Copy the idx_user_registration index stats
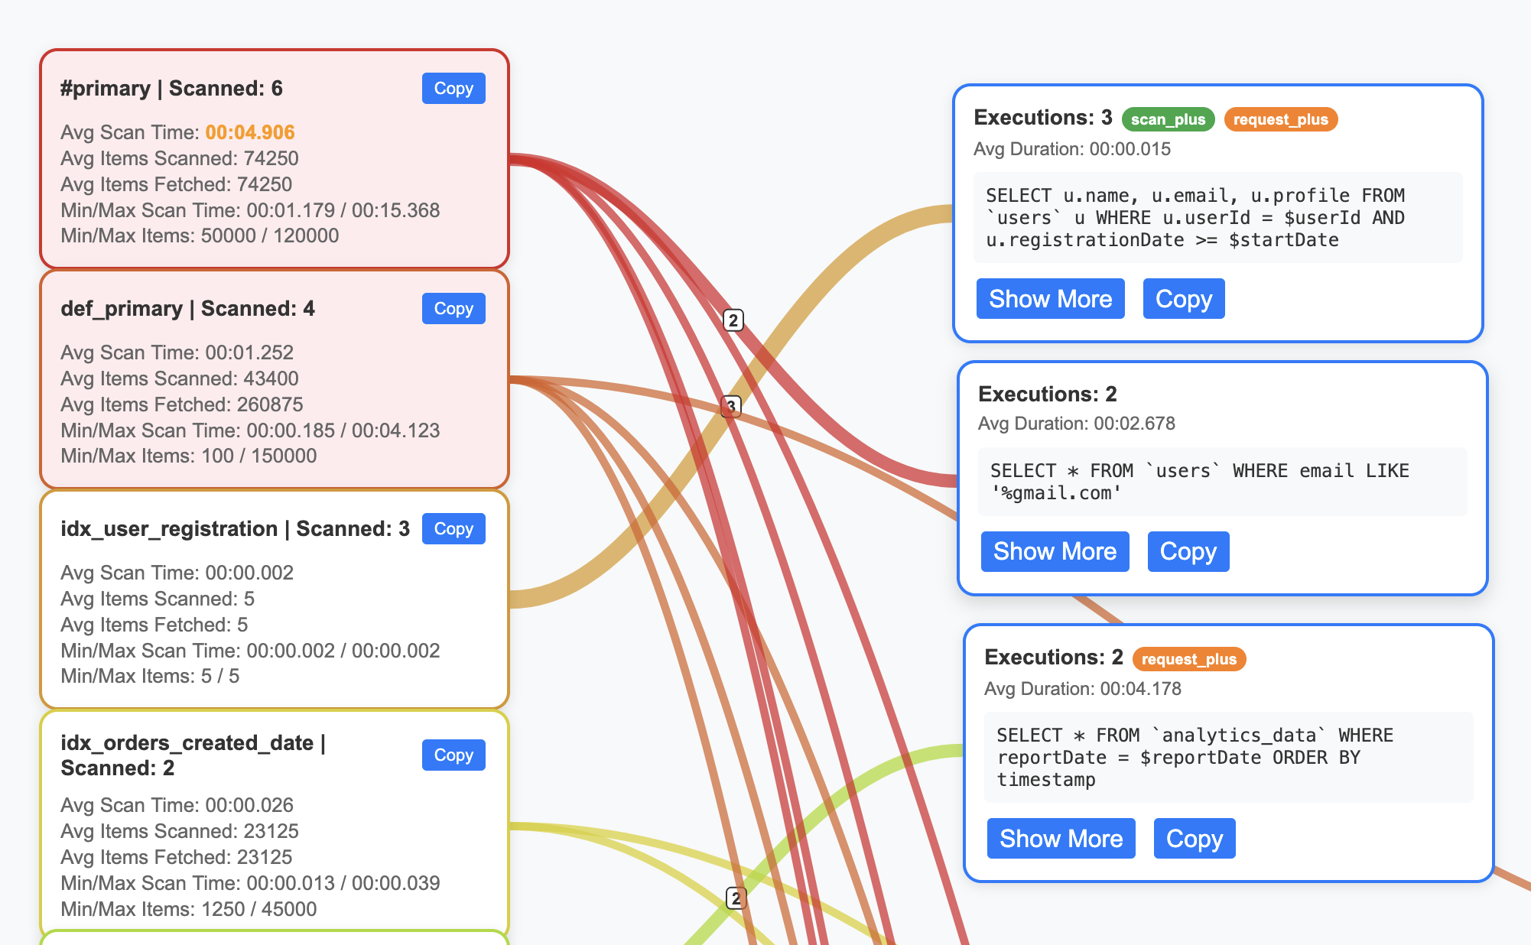Screen dimensions: 1531x945 coord(453,528)
